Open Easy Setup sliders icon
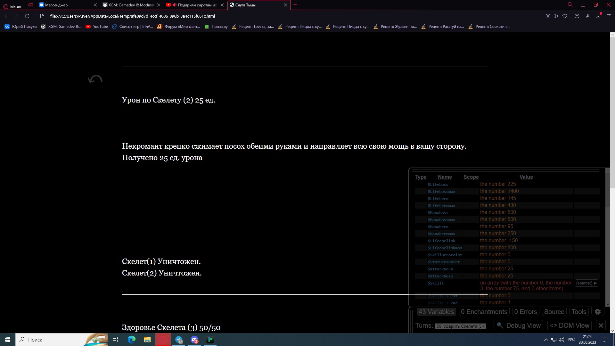 (x=609, y=16)
